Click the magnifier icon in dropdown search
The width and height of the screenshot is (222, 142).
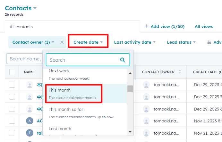[123, 60]
